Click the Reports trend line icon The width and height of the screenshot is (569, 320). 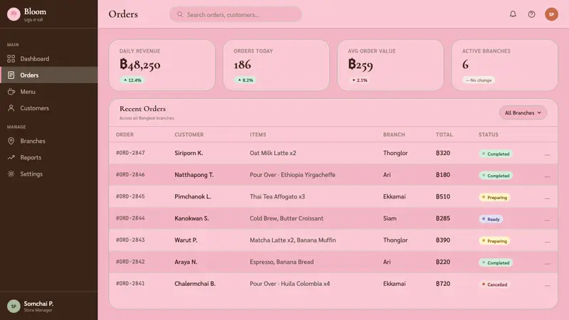(11, 157)
